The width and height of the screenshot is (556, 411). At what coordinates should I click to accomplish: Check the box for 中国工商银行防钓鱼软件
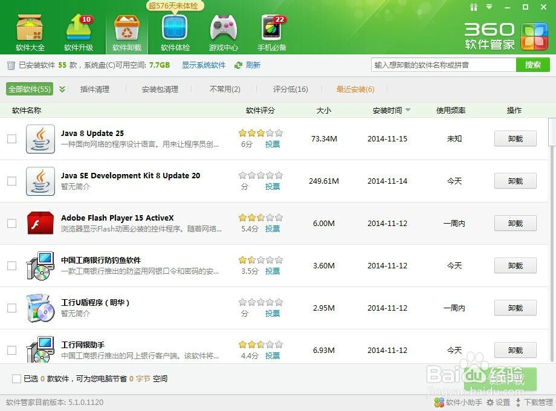pyautogui.click(x=11, y=265)
